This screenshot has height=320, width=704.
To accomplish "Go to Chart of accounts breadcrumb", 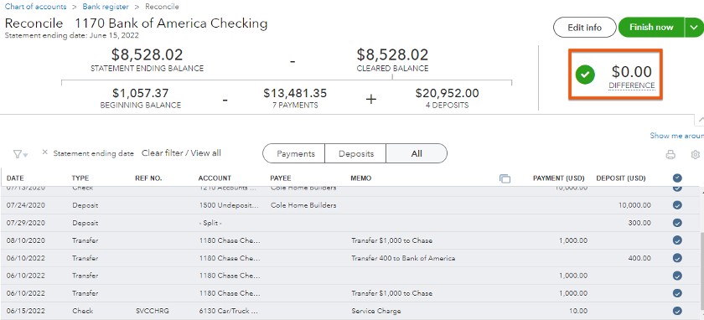I will (35, 7).
